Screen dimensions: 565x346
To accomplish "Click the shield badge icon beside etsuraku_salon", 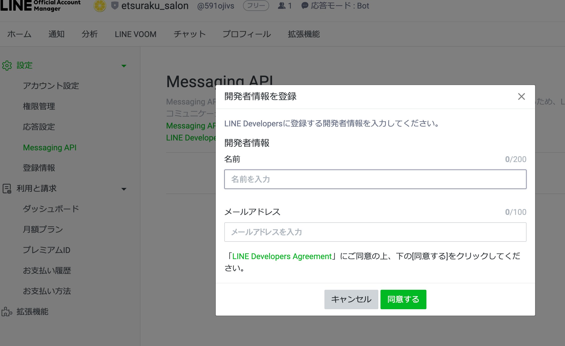I will coord(115,6).
